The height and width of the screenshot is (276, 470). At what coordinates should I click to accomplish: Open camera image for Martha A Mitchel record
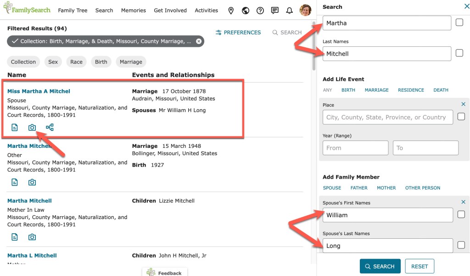(32, 127)
